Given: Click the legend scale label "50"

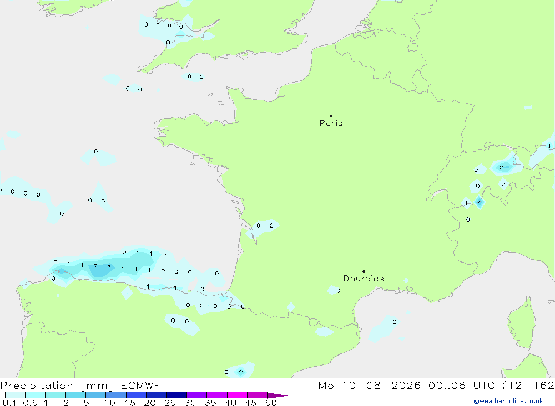Looking at the screenshot, I should coord(271,403).
